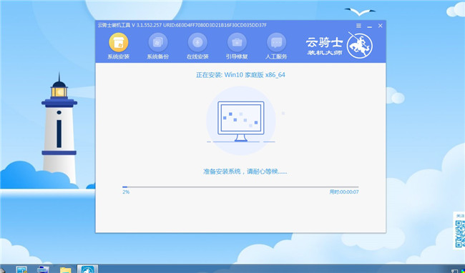
Task: Open the 引导修复 (Boot Repair) tool
Action: [237, 46]
